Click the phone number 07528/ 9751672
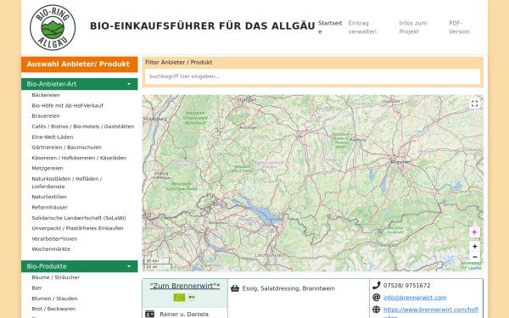Image resolution: width=509 pixels, height=318 pixels. point(406,286)
